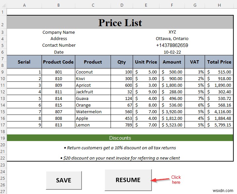
Task: Select column E header
Action: click(146, 5)
